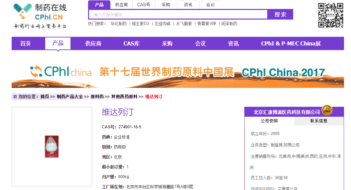
Task: Open 产品 in main navigation
Action: click(58, 43)
